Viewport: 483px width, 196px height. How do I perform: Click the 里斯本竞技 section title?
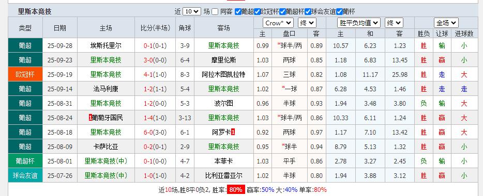(x=35, y=12)
